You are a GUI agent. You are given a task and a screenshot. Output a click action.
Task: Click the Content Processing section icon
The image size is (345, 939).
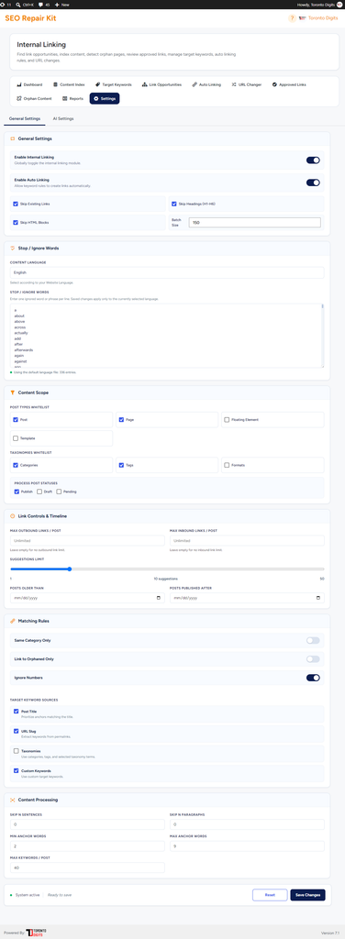(x=13, y=800)
